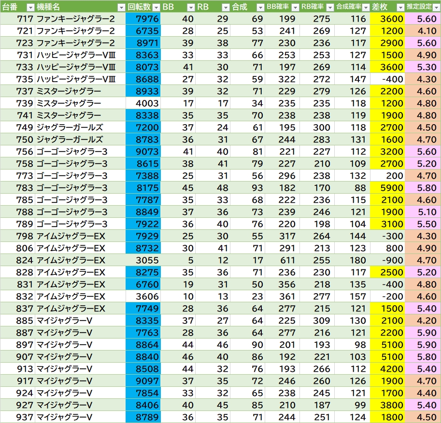The height and width of the screenshot is (423, 441).
Task: Select the BB確率 cell showing 611
Action: pos(282,260)
